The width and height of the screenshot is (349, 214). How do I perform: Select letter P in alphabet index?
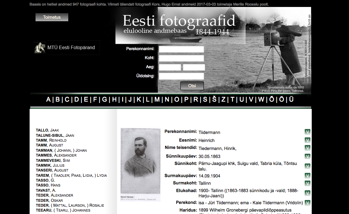tap(186, 100)
